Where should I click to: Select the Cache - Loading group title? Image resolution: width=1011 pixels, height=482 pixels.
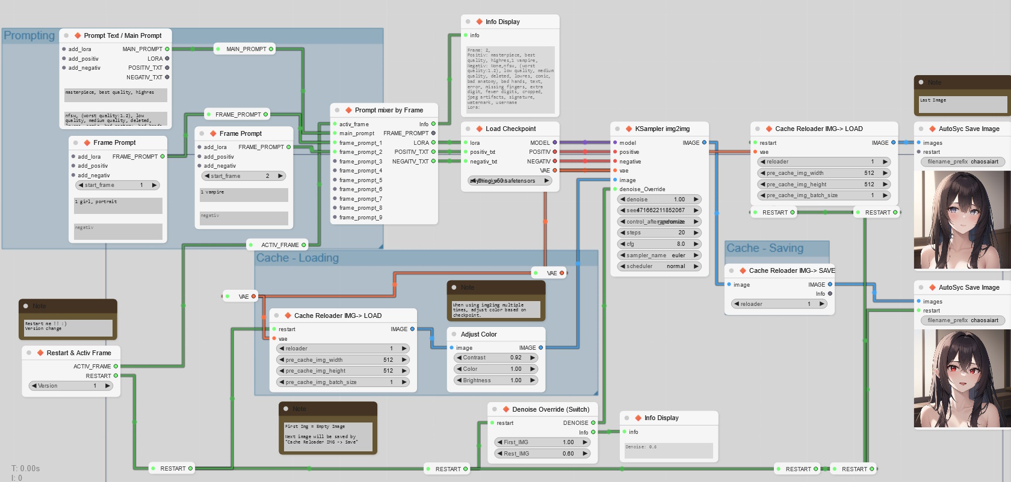(297, 258)
